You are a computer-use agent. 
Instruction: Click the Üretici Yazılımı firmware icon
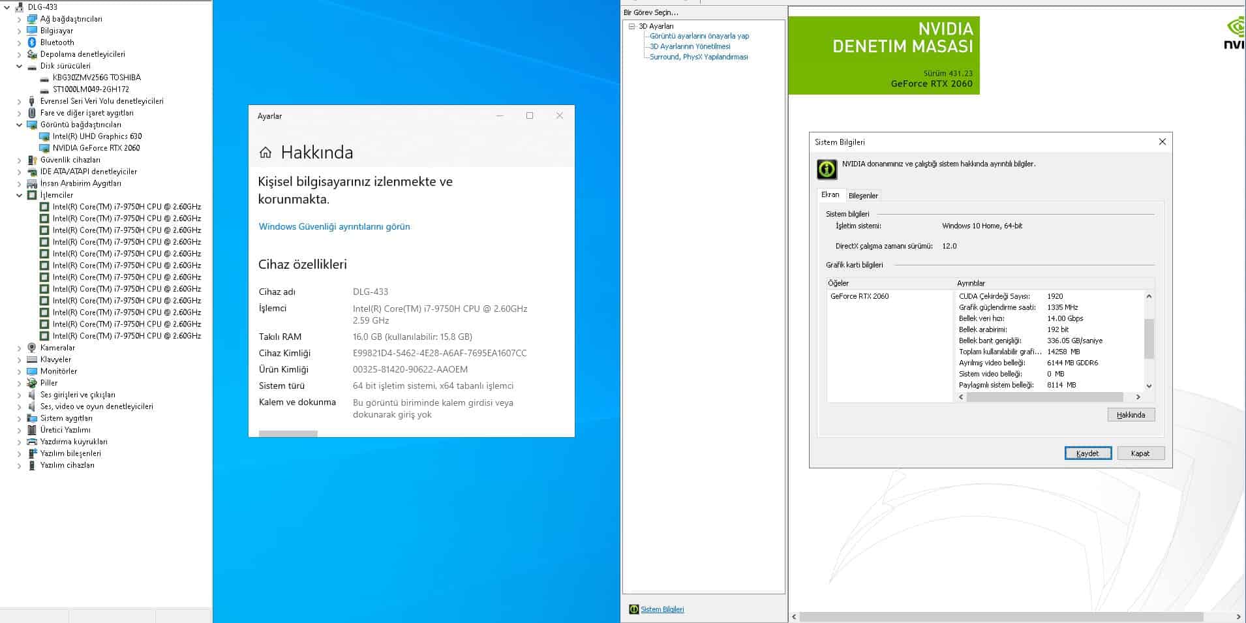32,430
